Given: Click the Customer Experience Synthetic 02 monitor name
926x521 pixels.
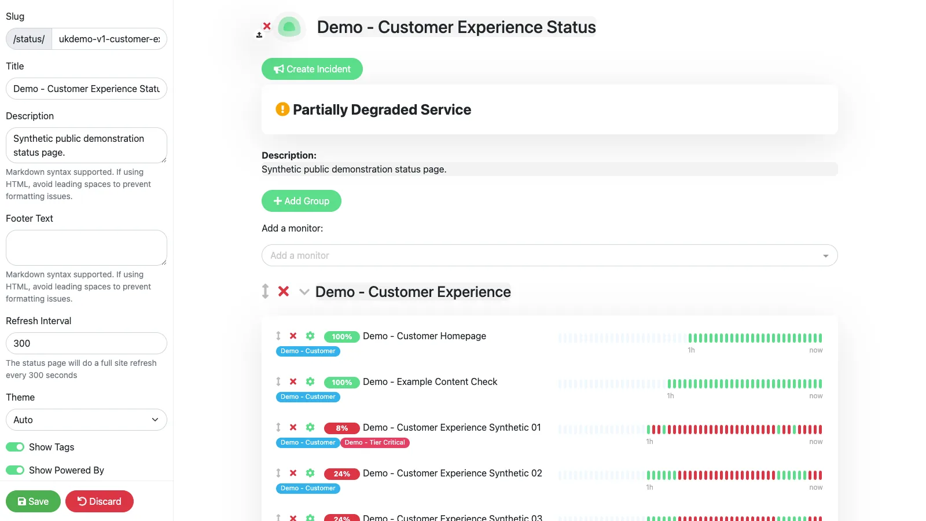Looking at the screenshot, I should [x=453, y=473].
